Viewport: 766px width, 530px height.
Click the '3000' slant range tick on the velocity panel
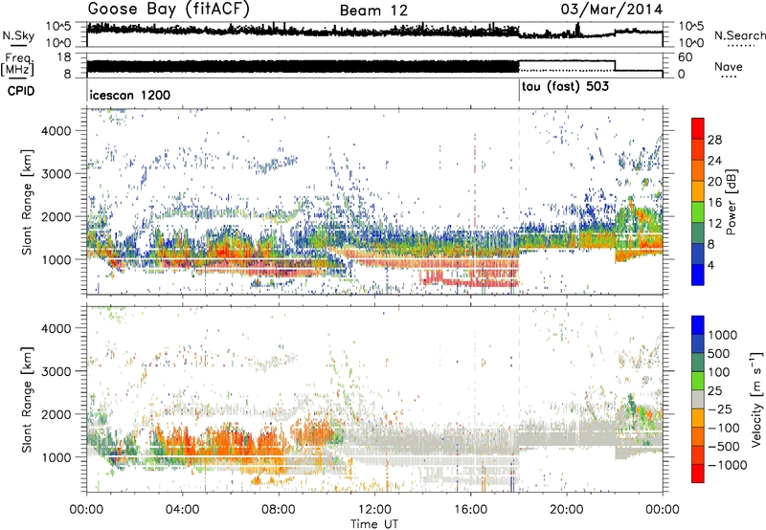pyautogui.click(x=56, y=371)
